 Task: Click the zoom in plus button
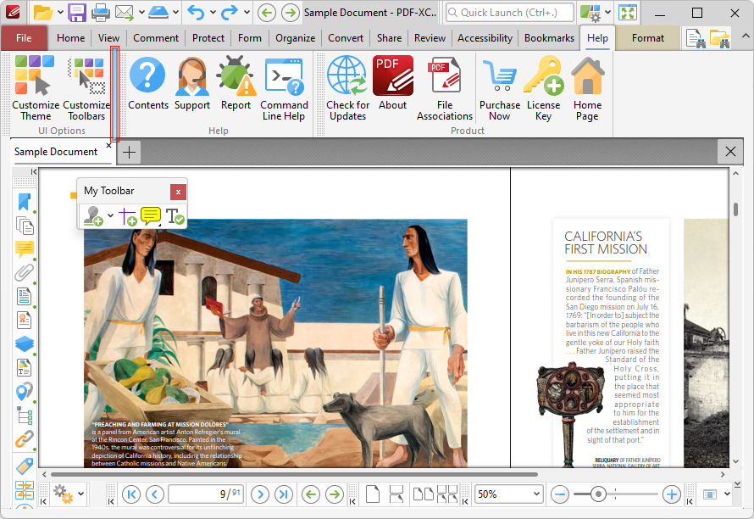671,494
